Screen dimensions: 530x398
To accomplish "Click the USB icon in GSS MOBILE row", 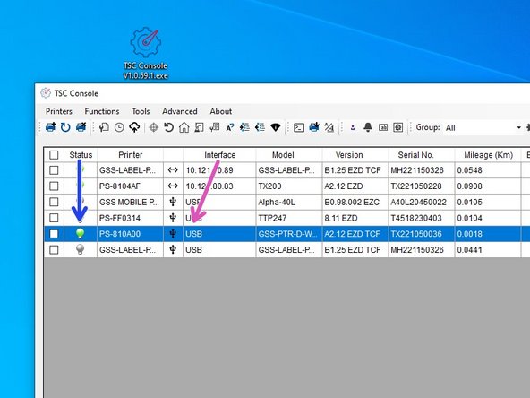I will click(173, 202).
